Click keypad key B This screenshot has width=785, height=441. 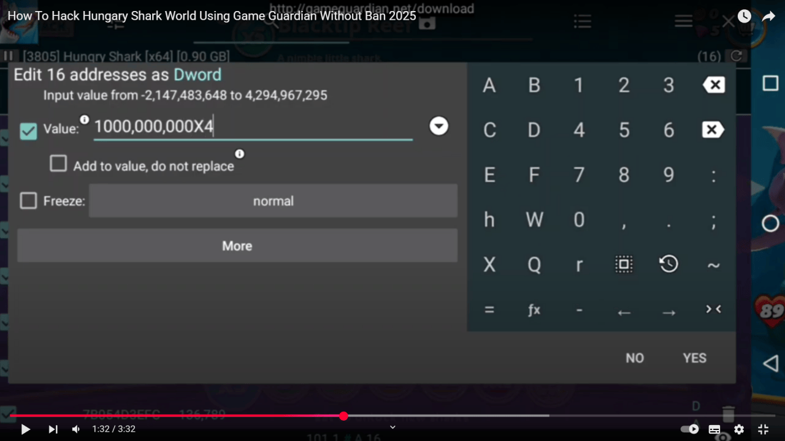coord(534,85)
